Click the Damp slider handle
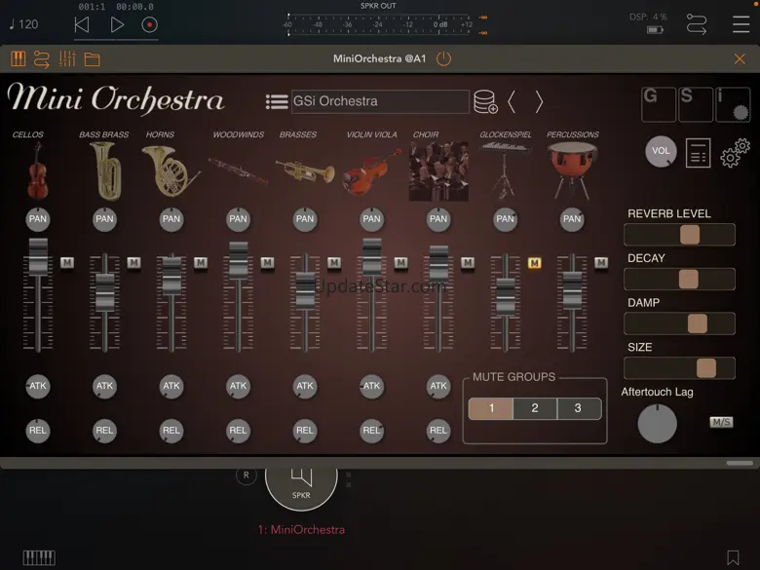This screenshot has width=760, height=570. 697,323
